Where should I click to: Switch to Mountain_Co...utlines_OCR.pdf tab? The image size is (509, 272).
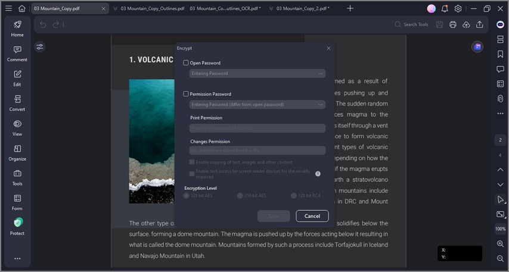point(225,9)
